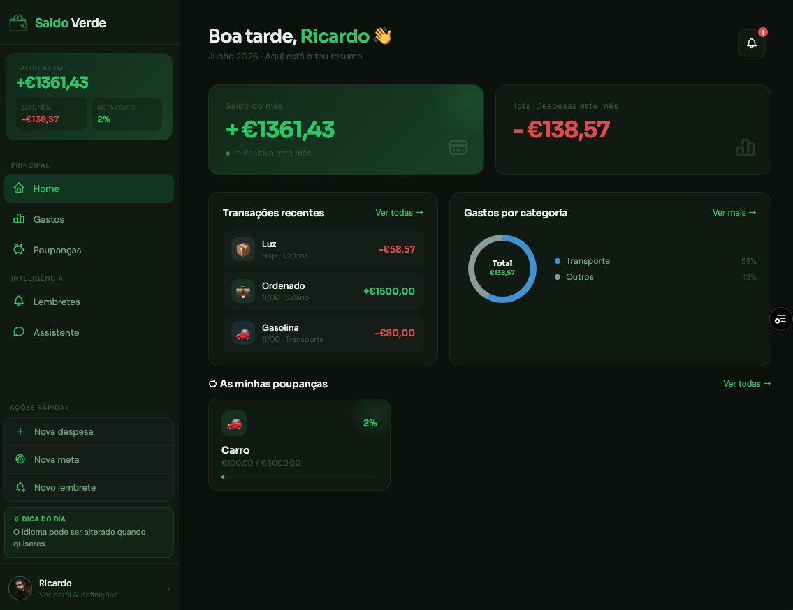
Task: Click the red notification badge showing 1
Action: [763, 32]
